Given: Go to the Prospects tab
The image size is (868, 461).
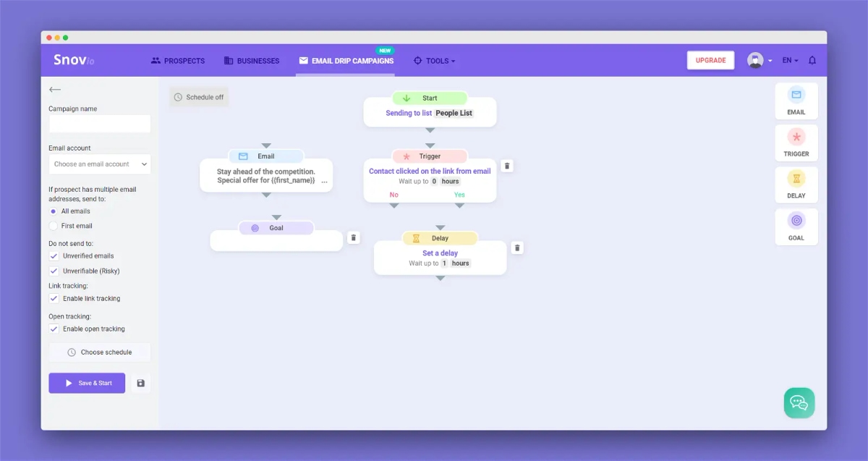Looking at the screenshot, I should coord(178,61).
